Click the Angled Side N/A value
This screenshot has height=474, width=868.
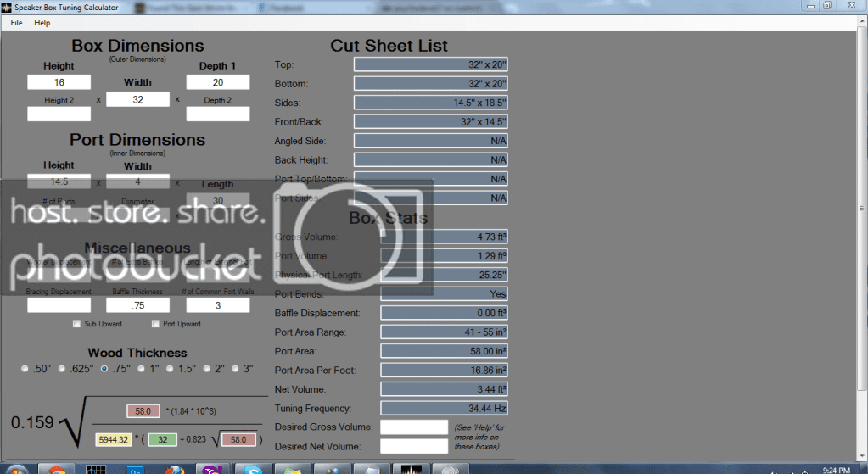point(431,141)
